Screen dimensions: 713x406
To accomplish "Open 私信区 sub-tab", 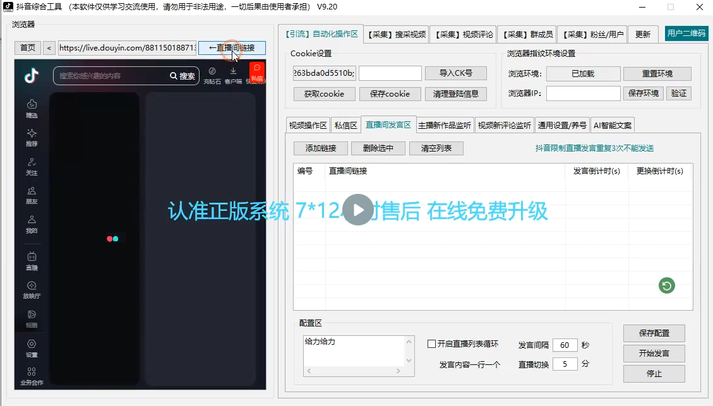I will 345,126.
